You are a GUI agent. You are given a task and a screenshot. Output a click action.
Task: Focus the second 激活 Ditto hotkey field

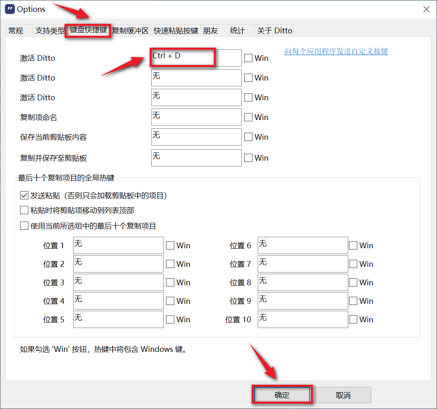(196, 78)
